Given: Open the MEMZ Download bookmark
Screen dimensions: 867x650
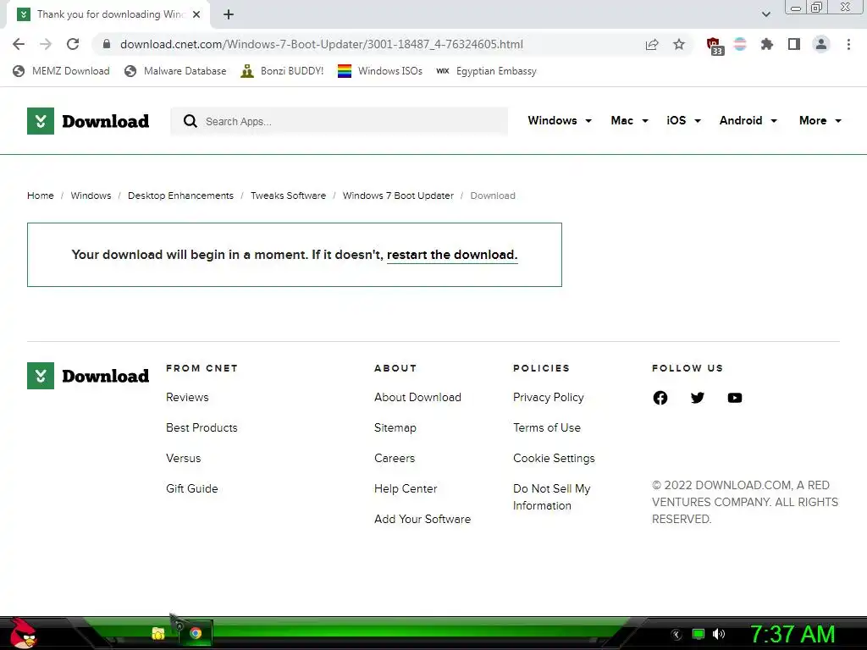Looking at the screenshot, I should pos(61,71).
